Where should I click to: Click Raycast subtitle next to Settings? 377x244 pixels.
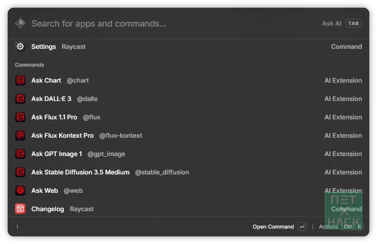[73, 47]
